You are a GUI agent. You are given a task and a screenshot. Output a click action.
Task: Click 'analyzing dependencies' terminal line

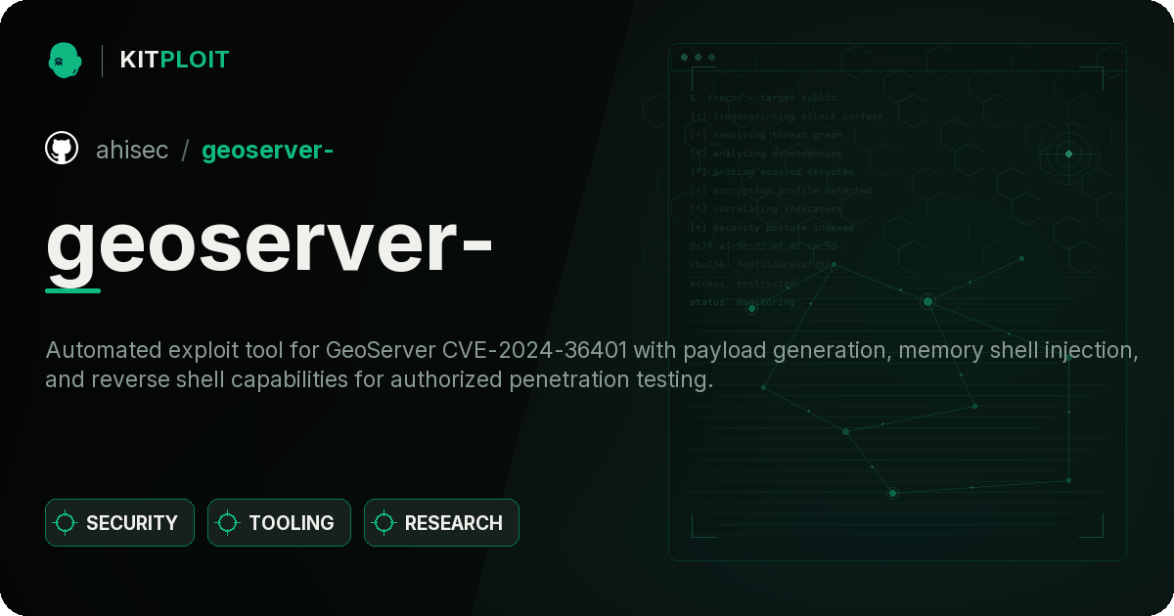pos(766,154)
